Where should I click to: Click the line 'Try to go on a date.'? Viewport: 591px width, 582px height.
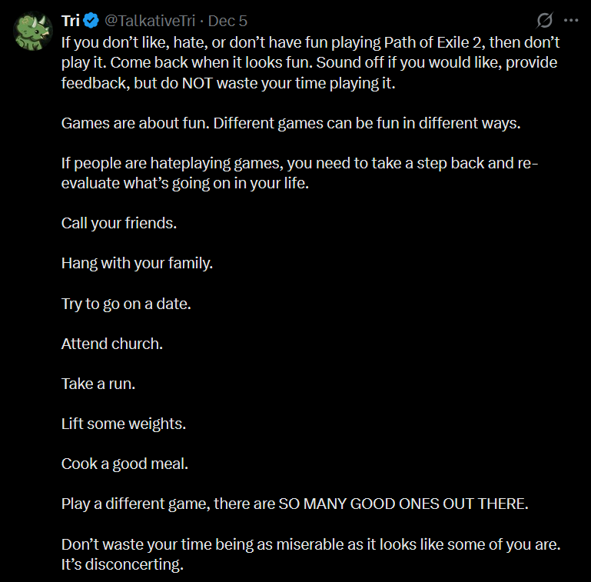(126, 304)
